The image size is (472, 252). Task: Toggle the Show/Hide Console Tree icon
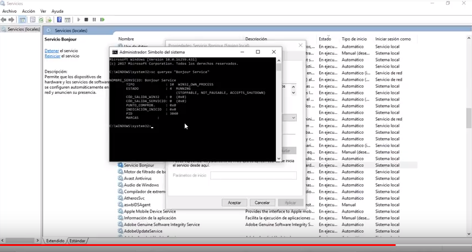tap(22, 19)
